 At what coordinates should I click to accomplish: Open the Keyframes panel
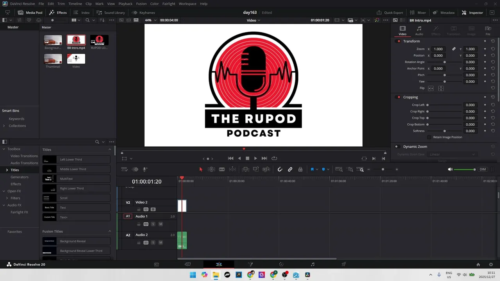click(x=143, y=12)
